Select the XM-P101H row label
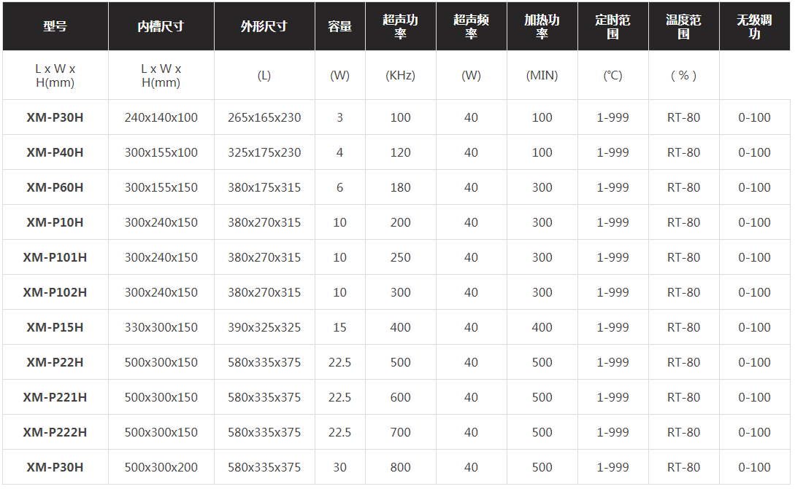This screenshot has height=489, width=795. coord(55,257)
